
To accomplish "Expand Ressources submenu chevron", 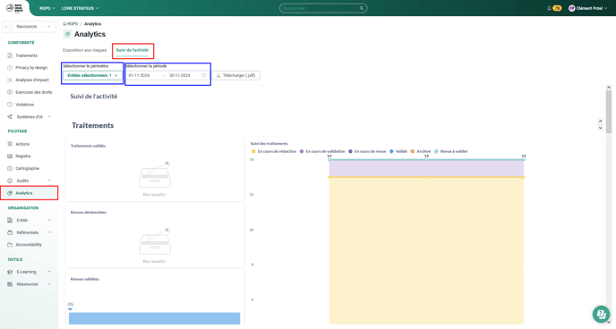I will [x=49, y=284].
